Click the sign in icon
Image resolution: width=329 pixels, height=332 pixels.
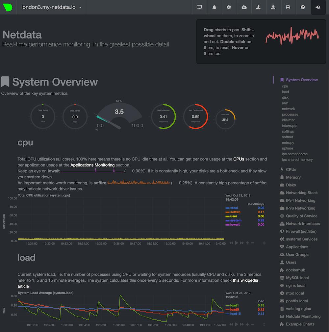(317, 7)
